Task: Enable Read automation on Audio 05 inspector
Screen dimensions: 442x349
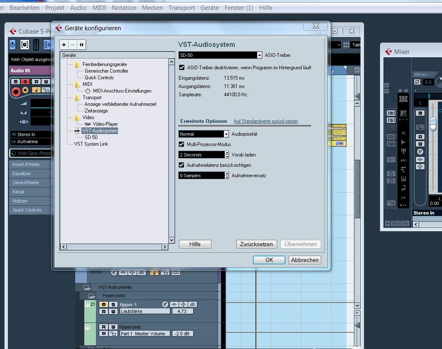Action: [x=36, y=82]
